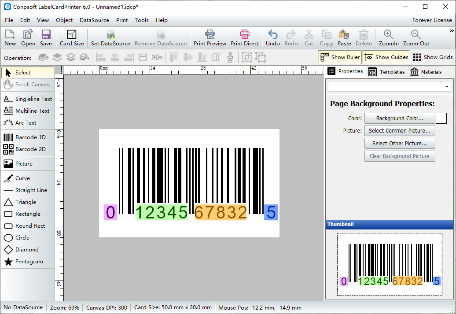Open the File menu
Screen dimensions: 456x314
pos(9,20)
